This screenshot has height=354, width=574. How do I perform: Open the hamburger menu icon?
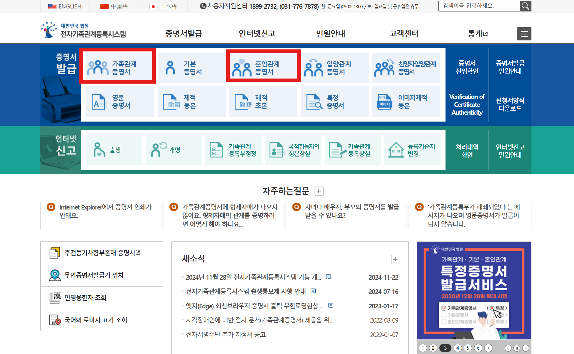[524, 34]
